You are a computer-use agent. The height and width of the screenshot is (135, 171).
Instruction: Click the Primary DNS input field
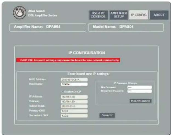click(x=74, y=111)
